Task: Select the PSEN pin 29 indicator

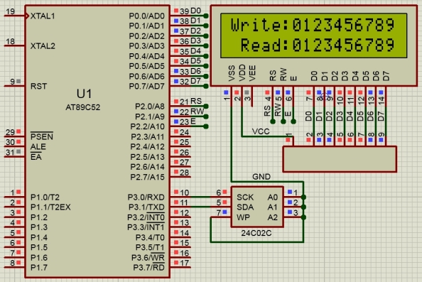Action: click(x=18, y=131)
